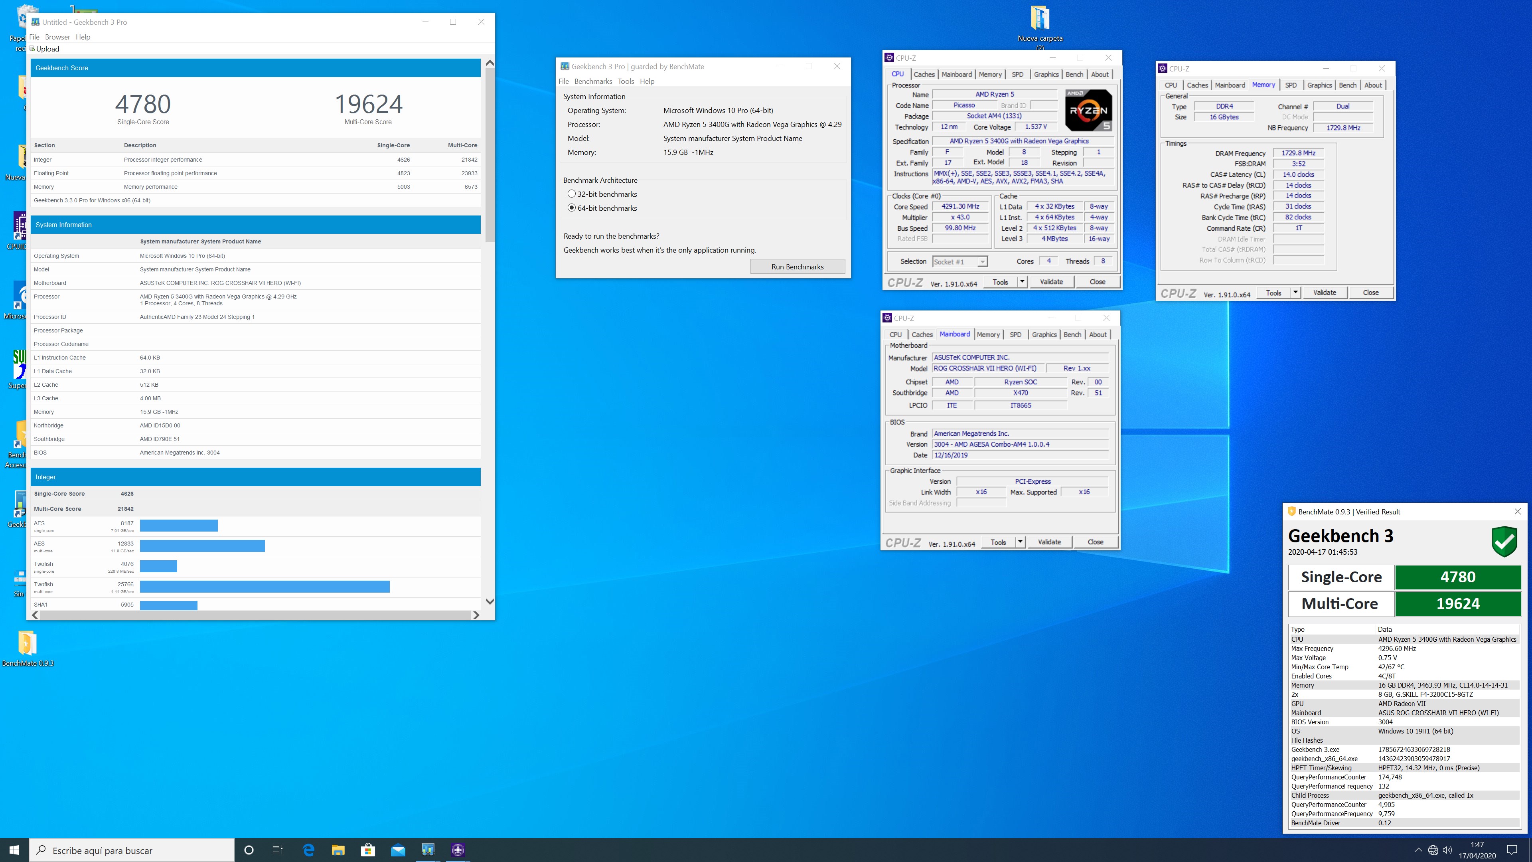Open Graphics tab in CPU-Z mainboard window
1532x862 pixels.
1044,334
